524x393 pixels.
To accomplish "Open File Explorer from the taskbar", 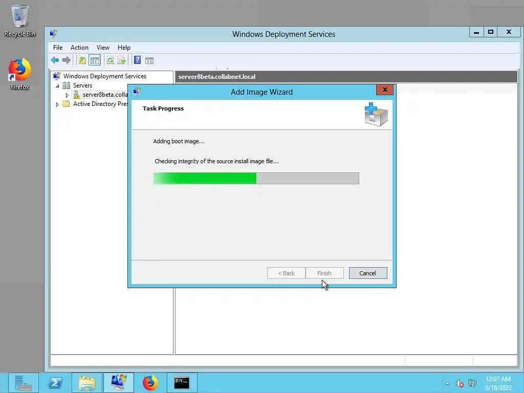I will 87,383.
